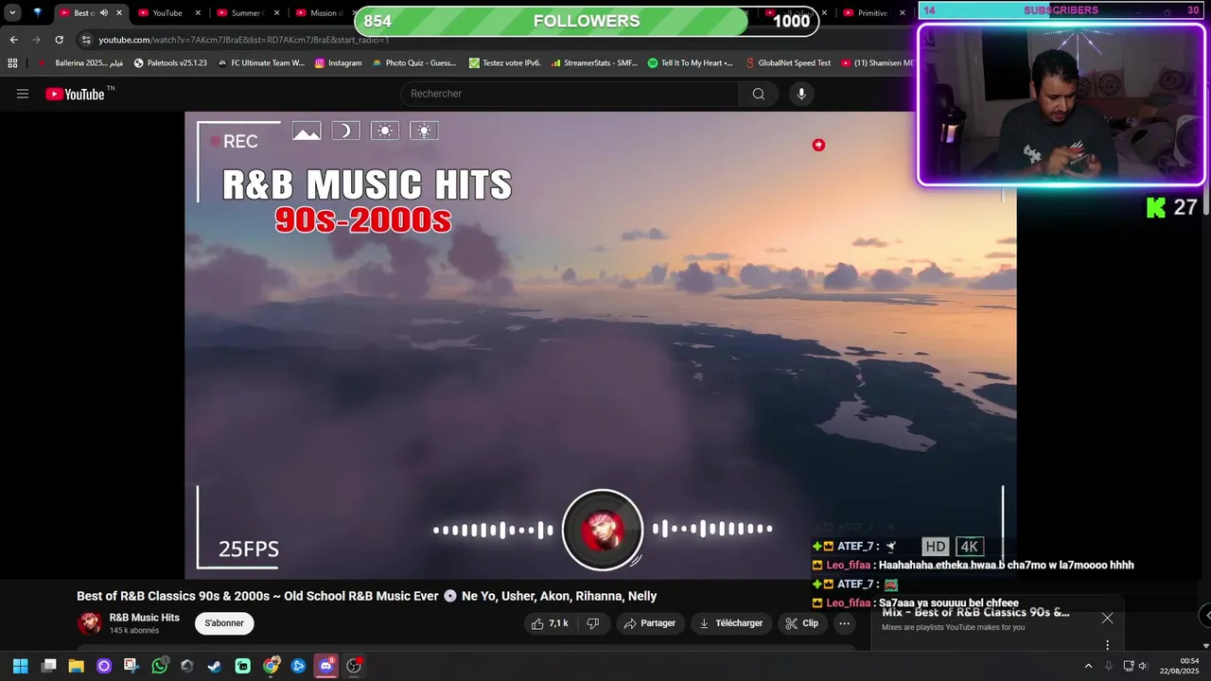This screenshot has height=681, width=1211.
Task: Open FC Ultimate Team bookmark
Action: tap(261, 63)
